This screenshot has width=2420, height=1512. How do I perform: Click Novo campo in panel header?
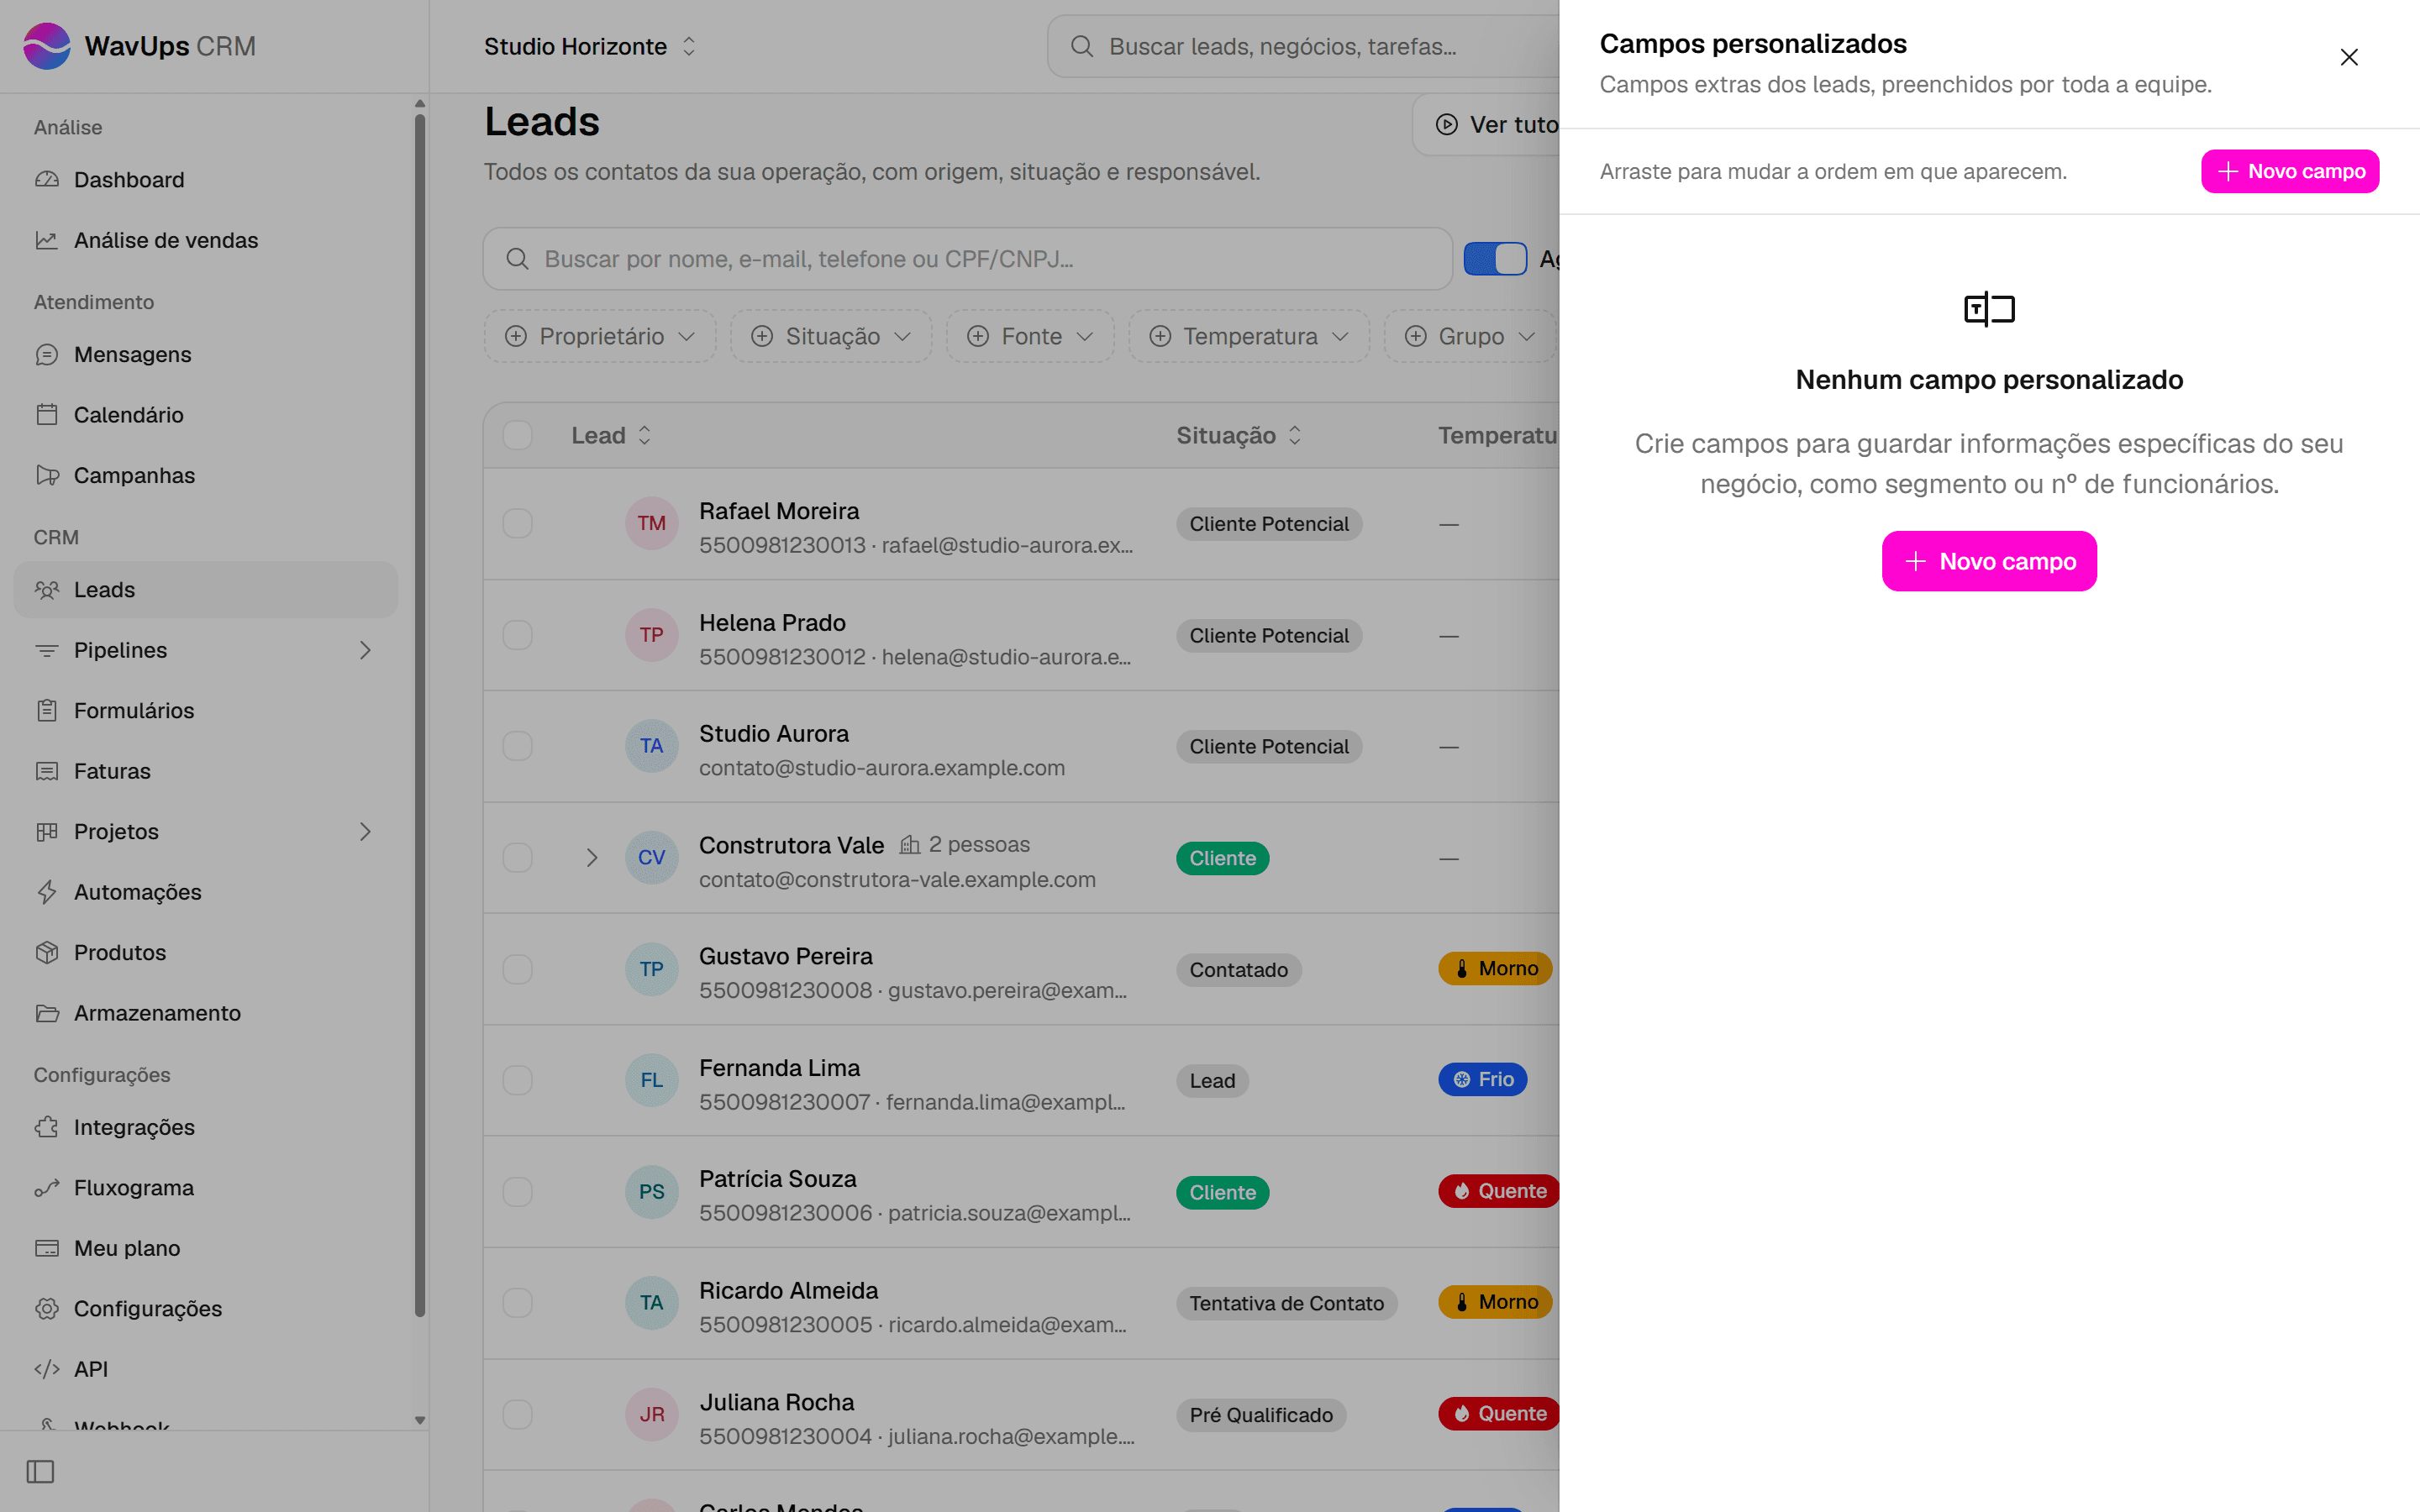click(2290, 171)
